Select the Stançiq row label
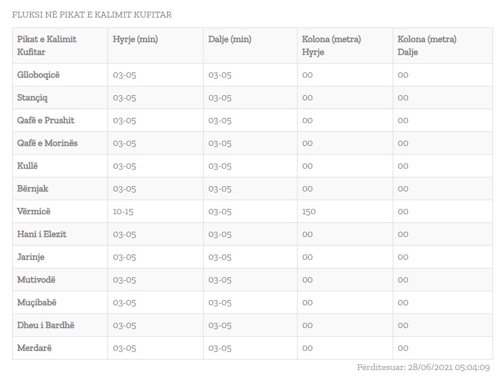This screenshot has height=380, width=496. click(32, 97)
